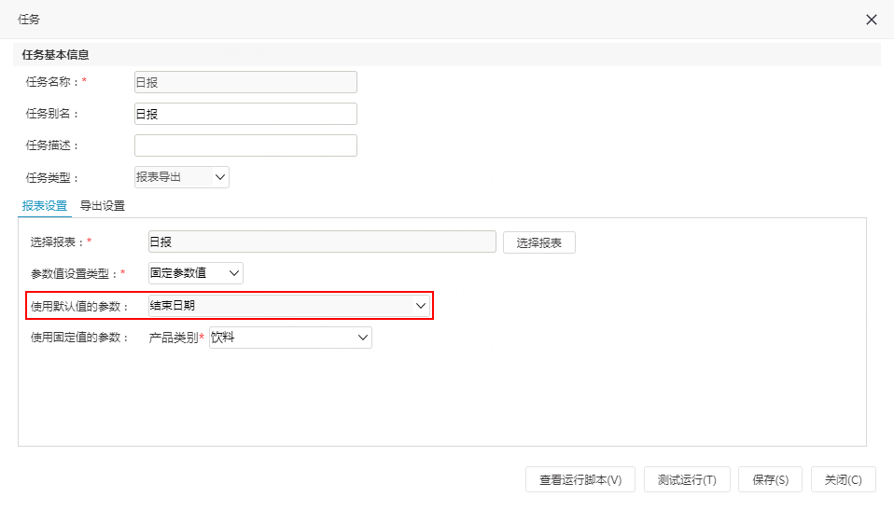894x511 pixels.
Task: Close the 任务 dialog with the X icon
Action: (x=872, y=20)
